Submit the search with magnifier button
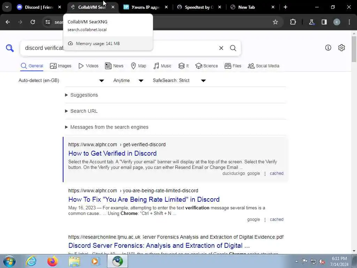The width and height of the screenshot is (357, 268). (233, 48)
